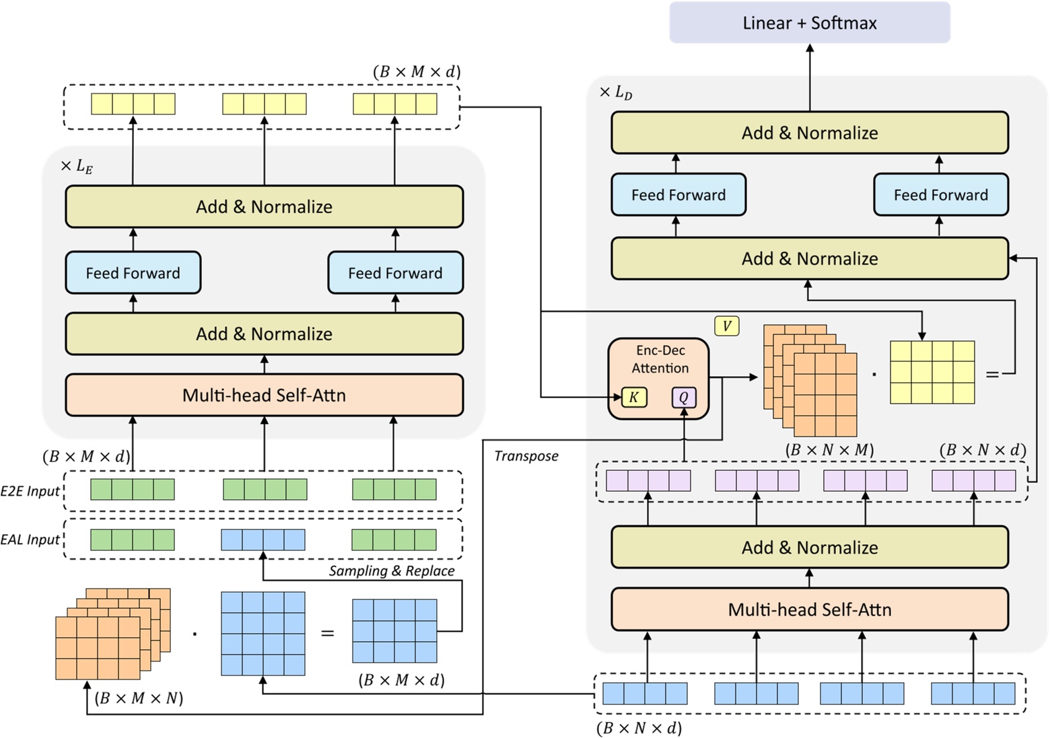Select the Enc-Dec Attention block
The height and width of the screenshot is (738, 1050).
point(660,360)
